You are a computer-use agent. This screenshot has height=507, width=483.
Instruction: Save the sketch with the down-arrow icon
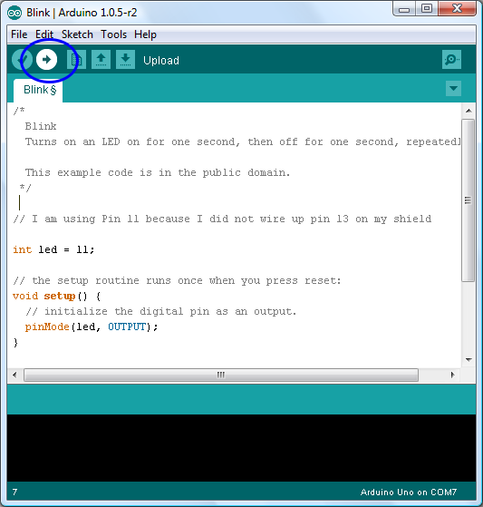click(125, 60)
